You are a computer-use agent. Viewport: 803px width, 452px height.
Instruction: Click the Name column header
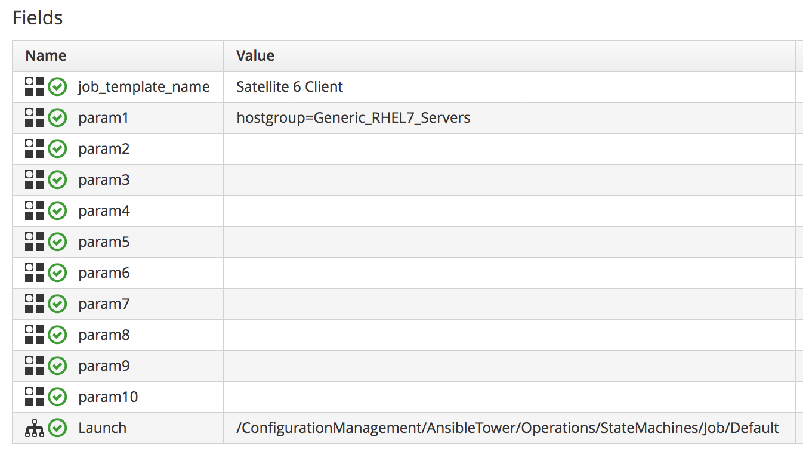point(46,56)
